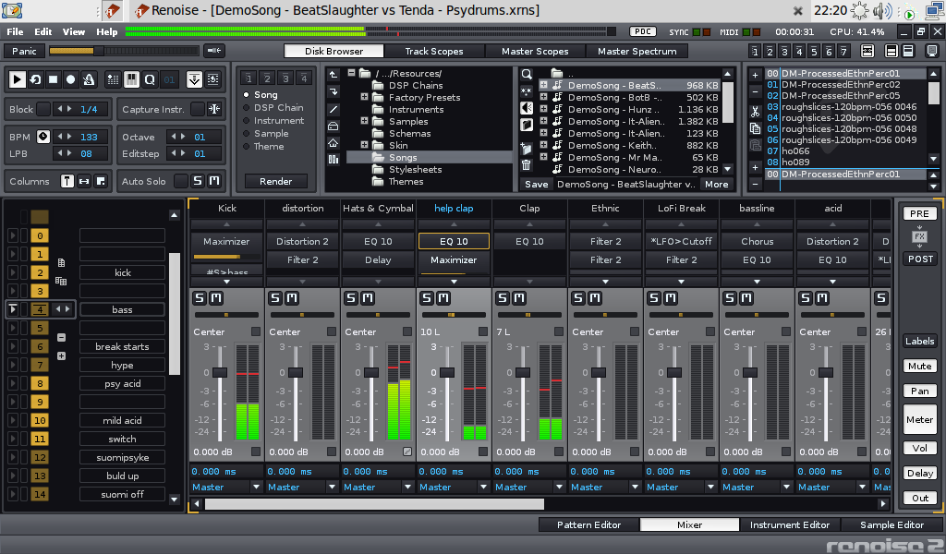This screenshot has width=946, height=554.
Task: Click the metronome icon in the transport
Action: pos(88,80)
